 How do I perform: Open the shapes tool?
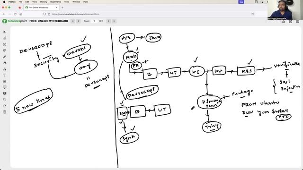[x=5, y=69]
